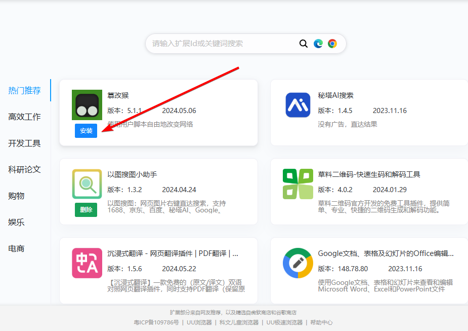
Task: Click the date 2024.01.29
Action: point(390,190)
